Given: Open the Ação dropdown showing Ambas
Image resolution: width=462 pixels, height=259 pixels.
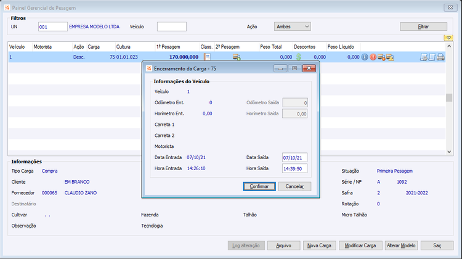Looking at the screenshot, I should [292, 27].
